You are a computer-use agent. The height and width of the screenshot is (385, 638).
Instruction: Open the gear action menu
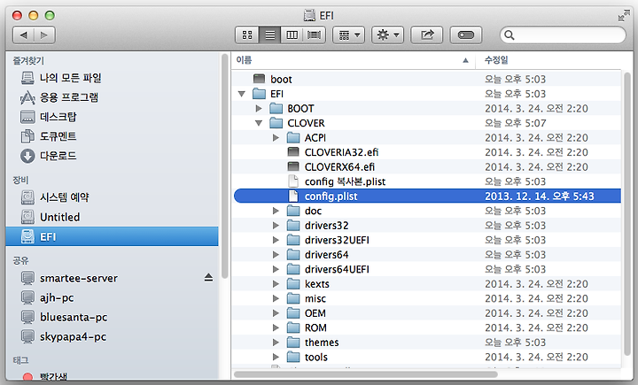pyautogui.click(x=387, y=35)
